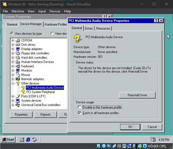The width and height of the screenshot is (173, 149).
Task: Switch to the Driver tab
Action: click(x=89, y=29)
